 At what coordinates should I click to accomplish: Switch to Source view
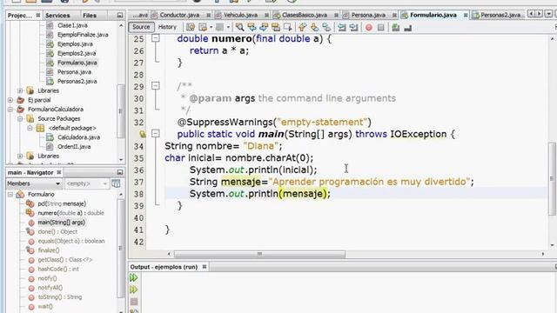pyautogui.click(x=141, y=27)
